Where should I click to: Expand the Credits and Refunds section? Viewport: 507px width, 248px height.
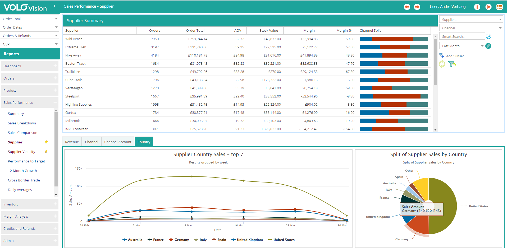30,228
